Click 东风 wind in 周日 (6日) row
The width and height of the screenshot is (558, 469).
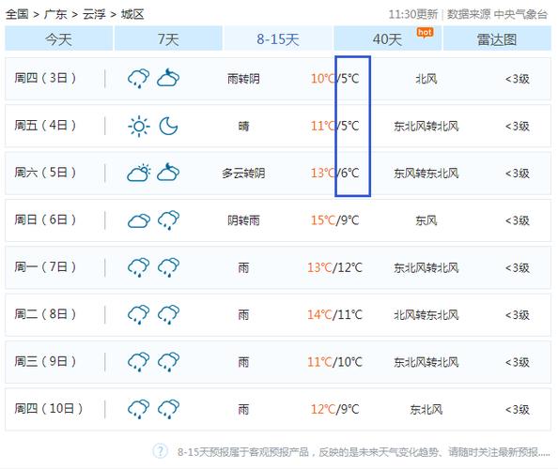tap(426, 220)
